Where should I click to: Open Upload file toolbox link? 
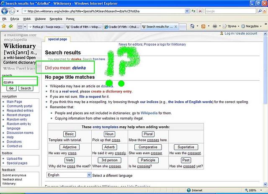[15, 158]
